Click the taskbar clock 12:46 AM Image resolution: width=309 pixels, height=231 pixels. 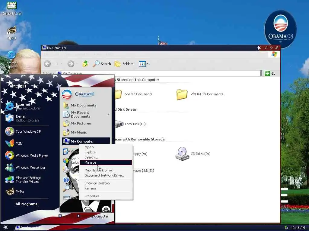tap(298, 228)
